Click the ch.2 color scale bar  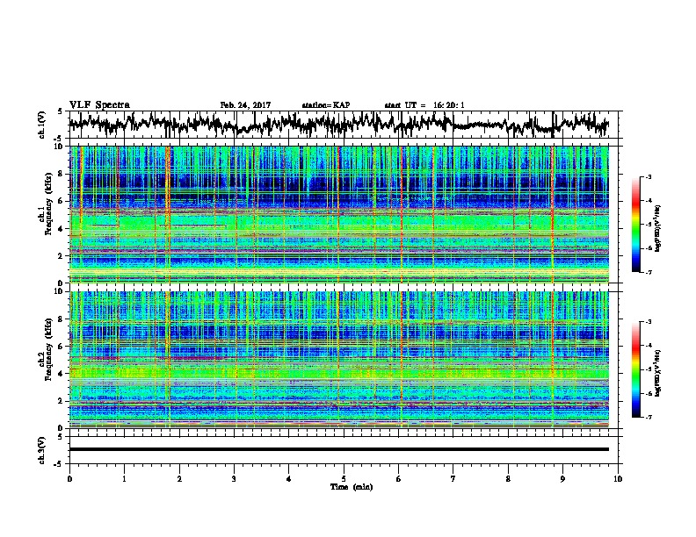pos(635,369)
